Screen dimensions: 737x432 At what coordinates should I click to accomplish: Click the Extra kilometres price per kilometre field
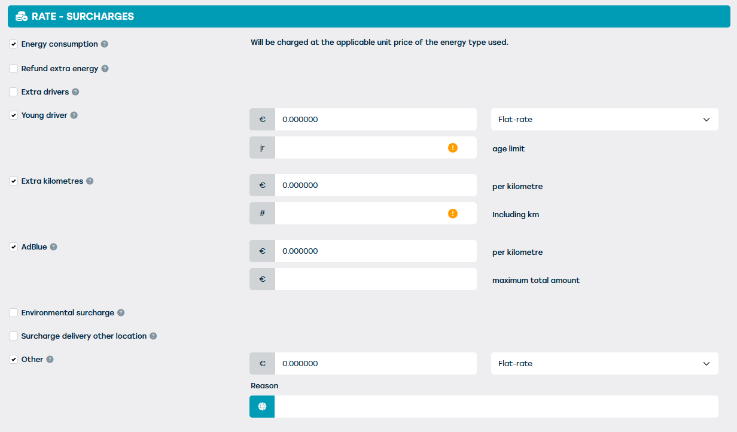coord(375,185)
